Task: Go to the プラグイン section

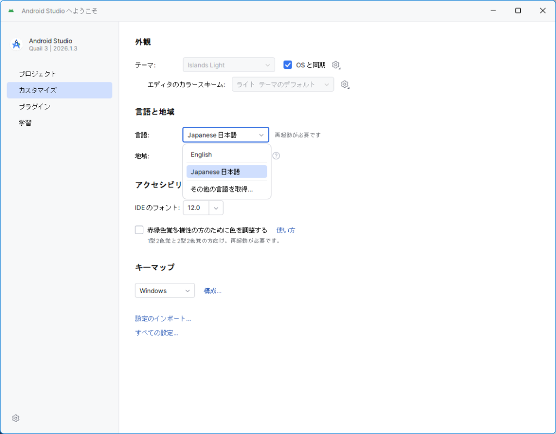Action: point(60,106)
